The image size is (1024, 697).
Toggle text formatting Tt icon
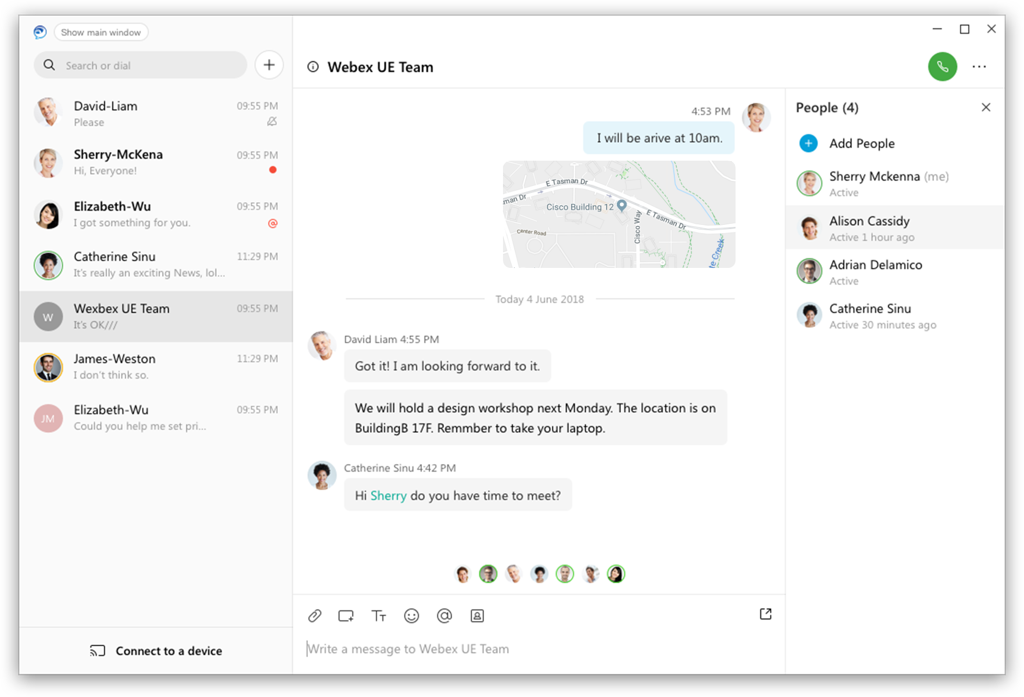click(379, 615)
